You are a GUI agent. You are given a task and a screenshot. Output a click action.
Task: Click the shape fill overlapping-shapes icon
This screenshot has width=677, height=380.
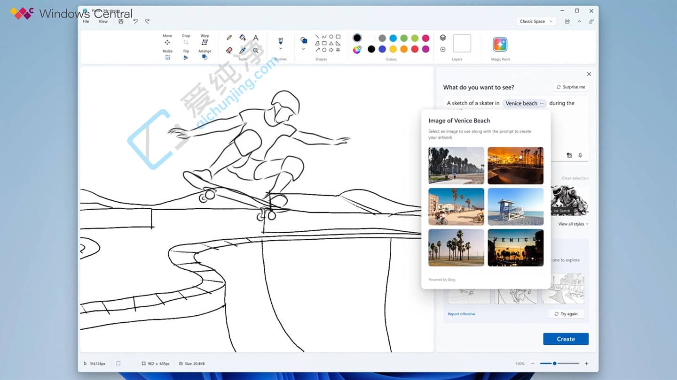click(x=304, y=40)
